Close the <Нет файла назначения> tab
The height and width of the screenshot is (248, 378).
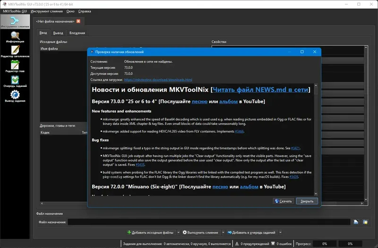tap(78, 21)
